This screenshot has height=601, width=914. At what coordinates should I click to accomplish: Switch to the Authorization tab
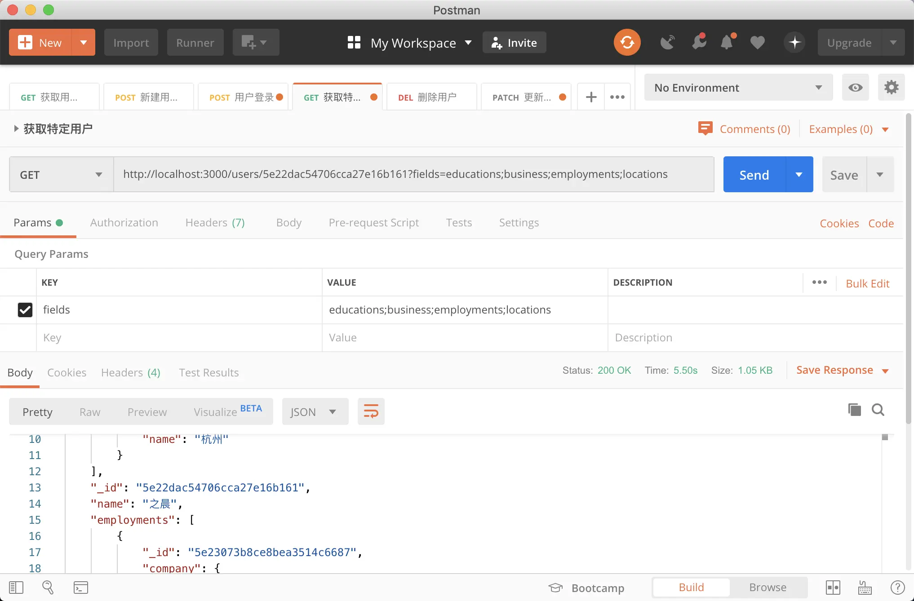[124, 223]
